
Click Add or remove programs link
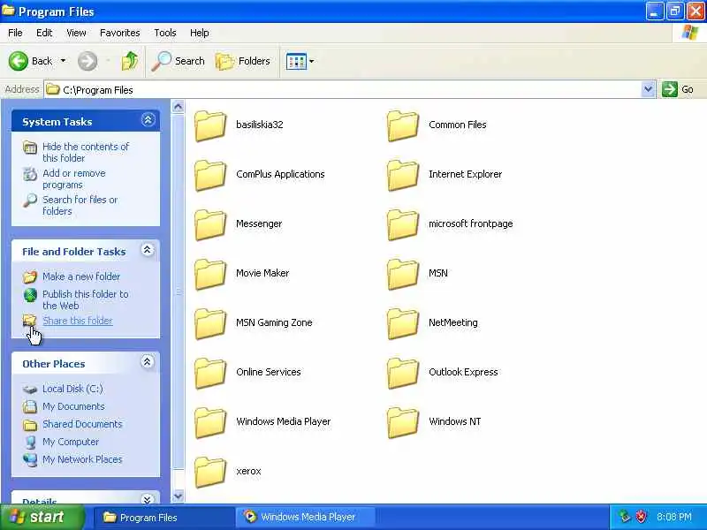pyautogui.click(x=74, y=179)
